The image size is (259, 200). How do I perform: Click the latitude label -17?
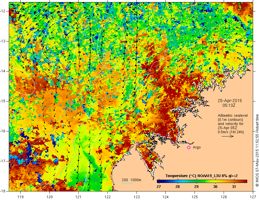point(3,161)
